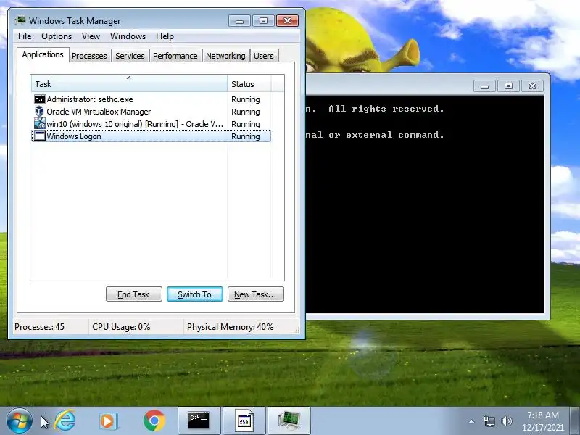The width and height of the screenshot is (580, 435).
Task: Click the Oracle VM VirtualBox Manager cube icon
Action: (x=39, y=112)
